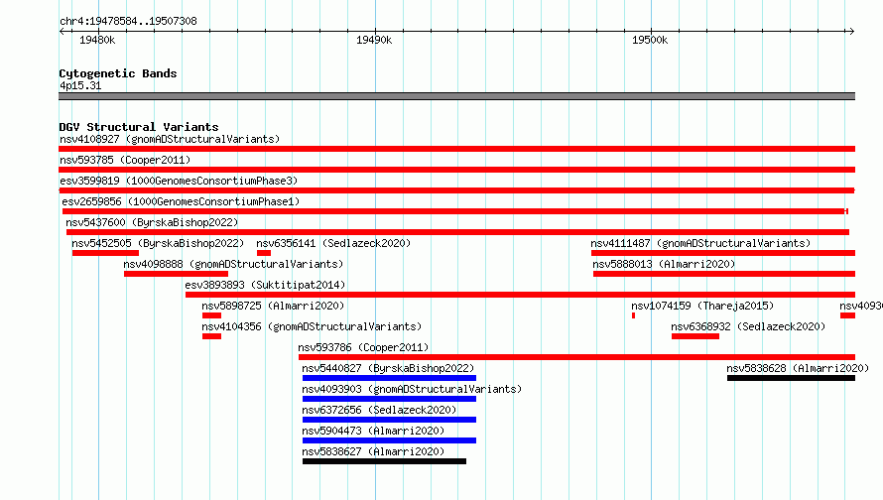
Task: Click the 19500k ruler label
Action: point(650,40)
